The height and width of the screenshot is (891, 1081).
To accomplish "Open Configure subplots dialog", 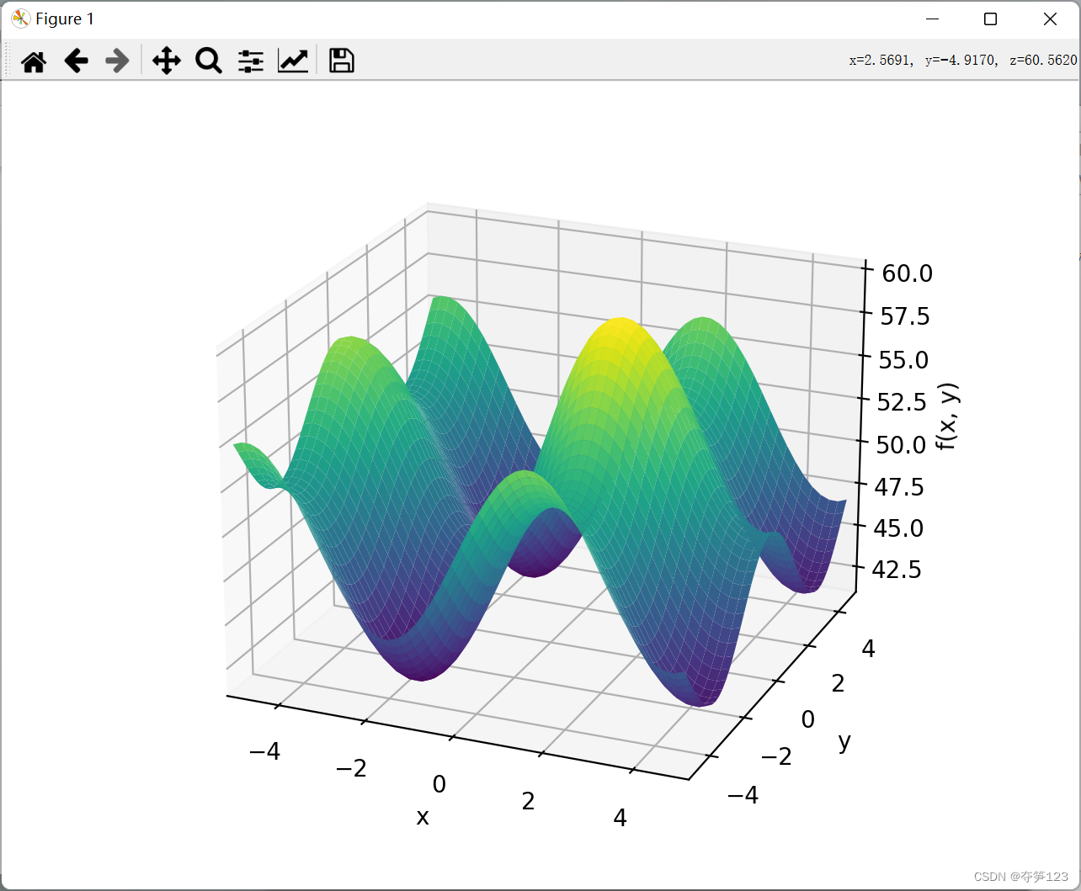I will click(251, 61).
